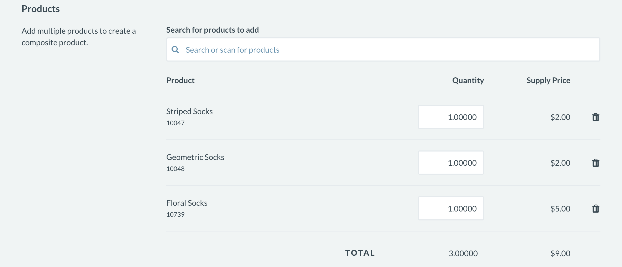The image size is (622, 267).
Task: Click the Floral Socks quantity box
Action: coord(451,209)
